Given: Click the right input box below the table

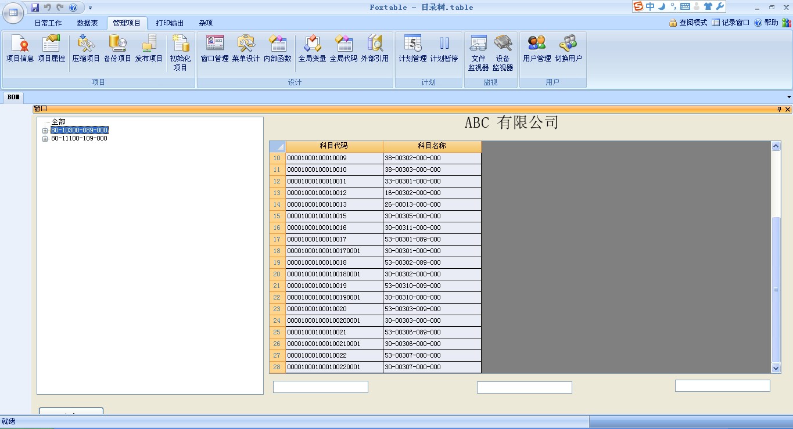Looking at the screenshot, I should (x=723, y=385).
